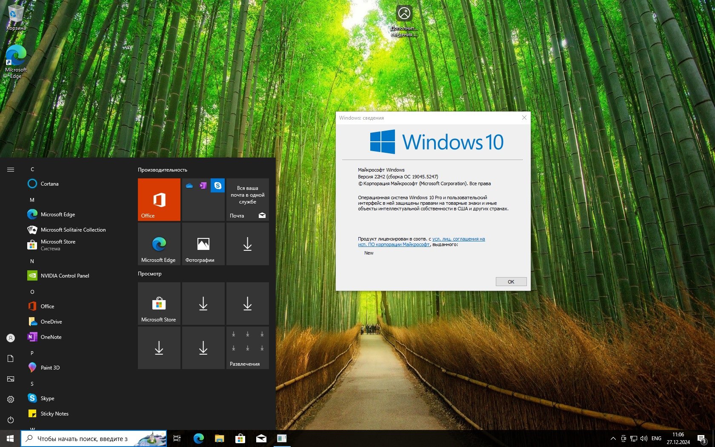Open the Фотографии tile
Image resolution: width=715 pixels, height=447 pixels.
(203, 244)
